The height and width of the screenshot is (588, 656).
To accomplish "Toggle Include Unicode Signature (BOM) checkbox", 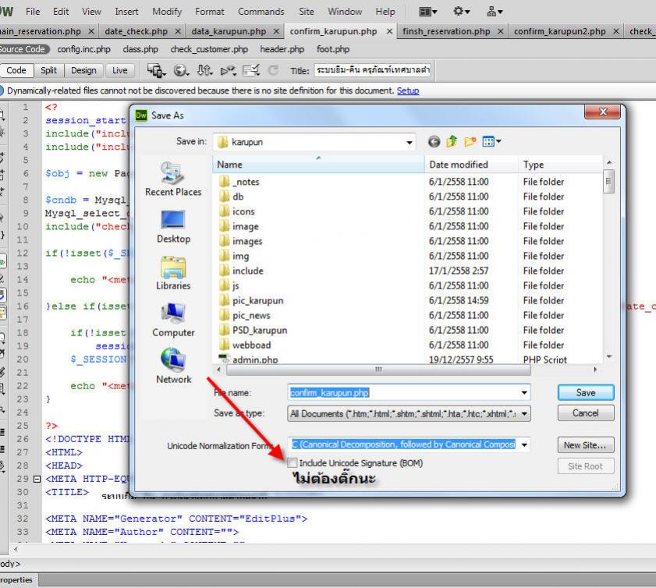I will (293, 463).
